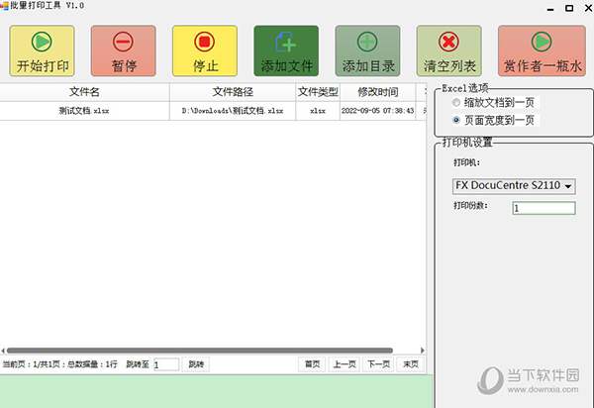Sort by 修改时间 column header
594x408 pixels.
pos(378,92)
